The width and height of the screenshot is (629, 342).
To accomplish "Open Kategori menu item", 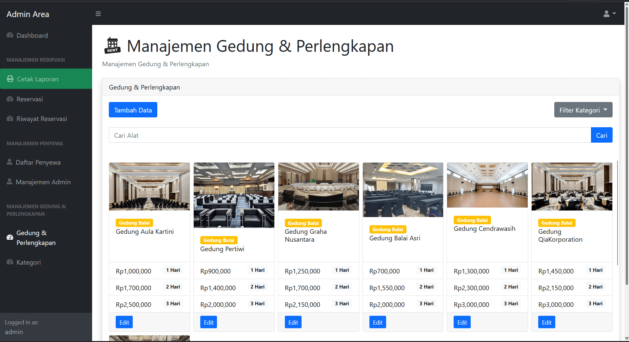I will coord(46,262).
